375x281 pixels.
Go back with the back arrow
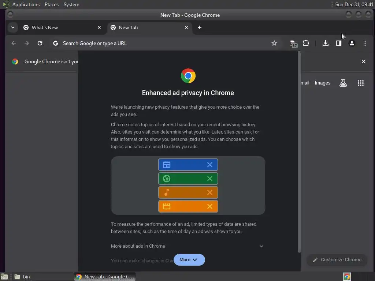pos(14,43)
